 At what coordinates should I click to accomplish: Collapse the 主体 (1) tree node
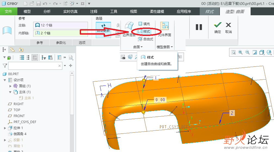click(10, 92)
